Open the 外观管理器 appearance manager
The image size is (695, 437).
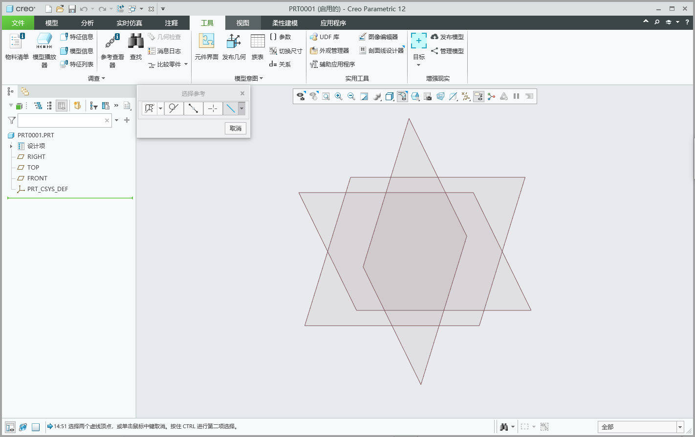(329, 50)
